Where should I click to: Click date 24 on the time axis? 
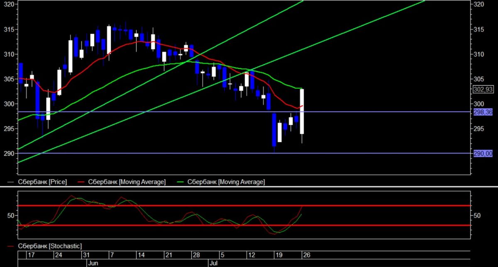tap(59, 255)
